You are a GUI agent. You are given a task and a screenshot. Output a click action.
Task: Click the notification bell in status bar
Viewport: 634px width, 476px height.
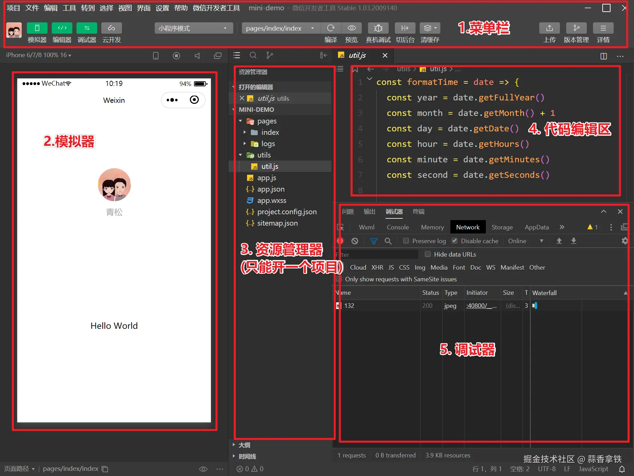pos(622,469)
